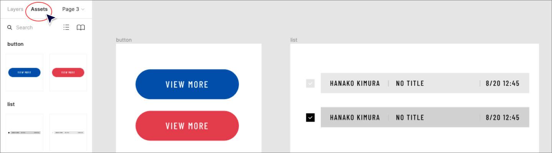Toggle assets list view icon
This screenshot has width=552, height=153.
click(66, 28)
